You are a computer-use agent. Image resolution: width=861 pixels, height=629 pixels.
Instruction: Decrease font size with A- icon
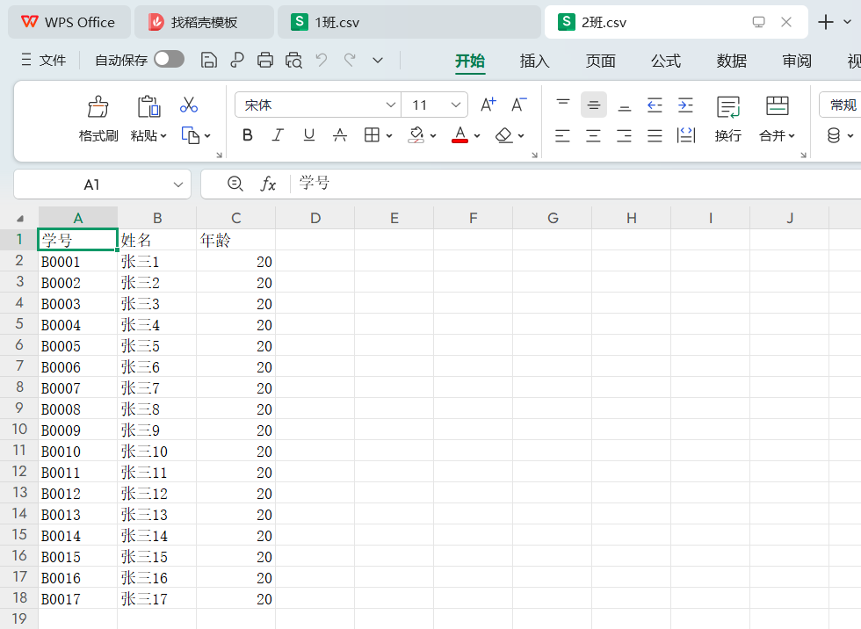click(519, 105)
